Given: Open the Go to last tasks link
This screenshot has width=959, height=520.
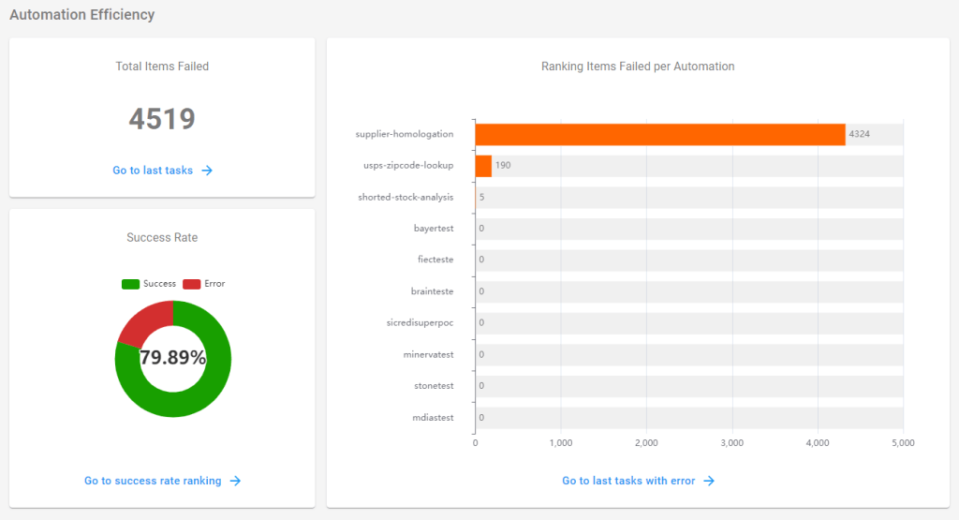Looking at the screenshot, I should [153, 171].
